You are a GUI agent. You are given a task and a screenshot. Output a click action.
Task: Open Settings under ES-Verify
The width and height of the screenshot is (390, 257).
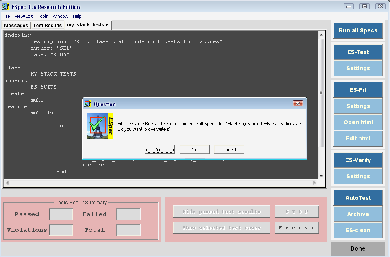[358, 176]
